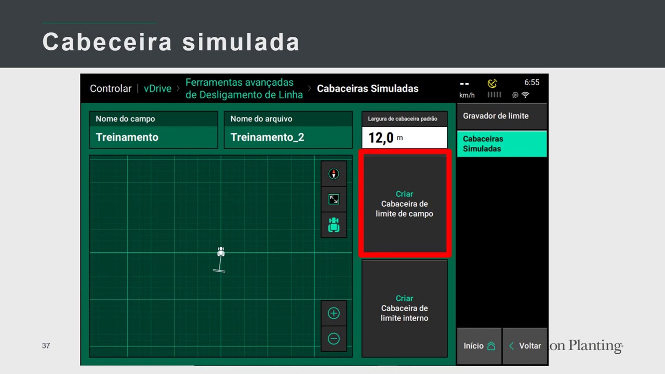Create Cabaceira de limite interno

pyautogui.click(x=404, y=308)
